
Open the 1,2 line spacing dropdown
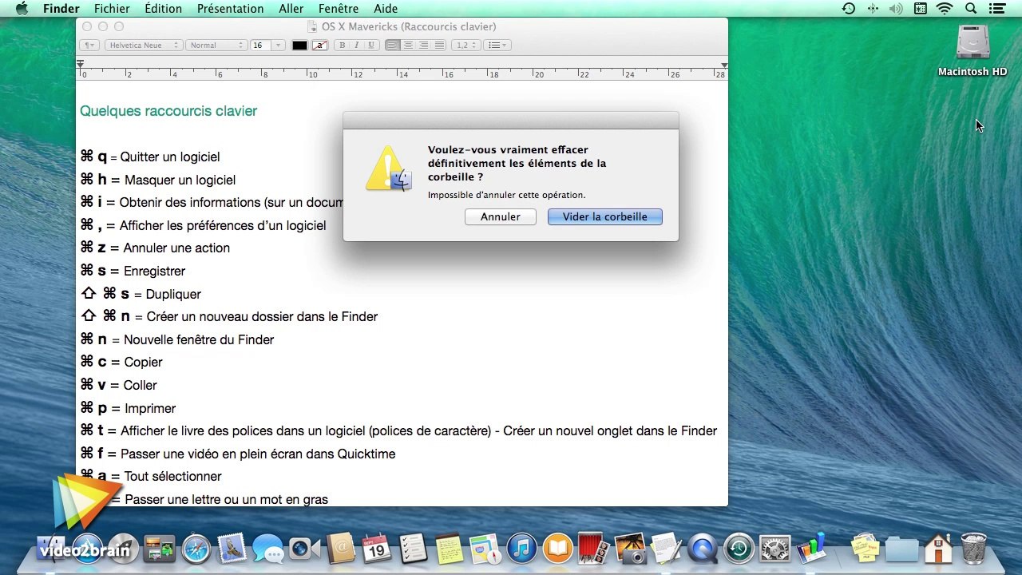[466, 46]
